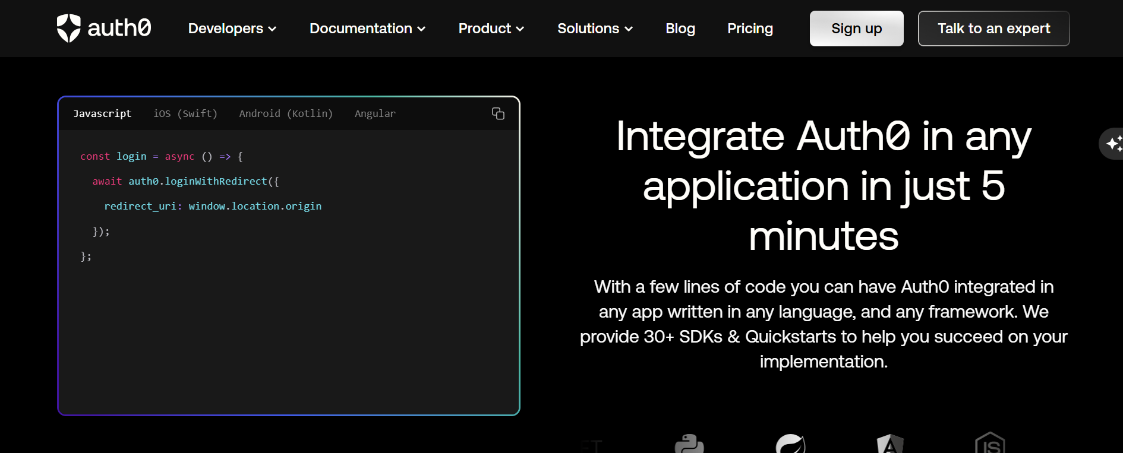Open the Product dropdown menu
The height and width of the screenshot is (453, 1123).
491,28
